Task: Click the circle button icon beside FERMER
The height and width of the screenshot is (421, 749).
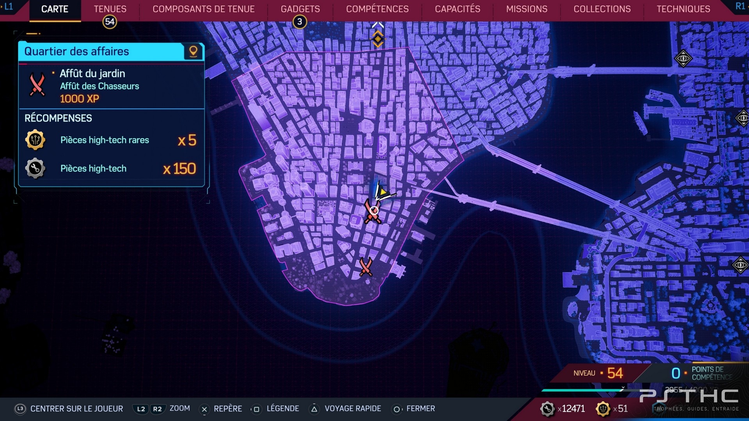Action: tap(396, 409)
